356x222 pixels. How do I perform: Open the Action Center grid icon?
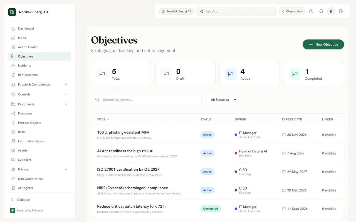[13, 47]
